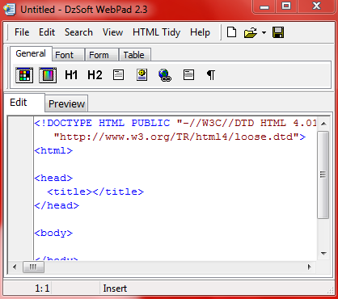Click the 1:1 cursor position indicator

click(42, 288)
